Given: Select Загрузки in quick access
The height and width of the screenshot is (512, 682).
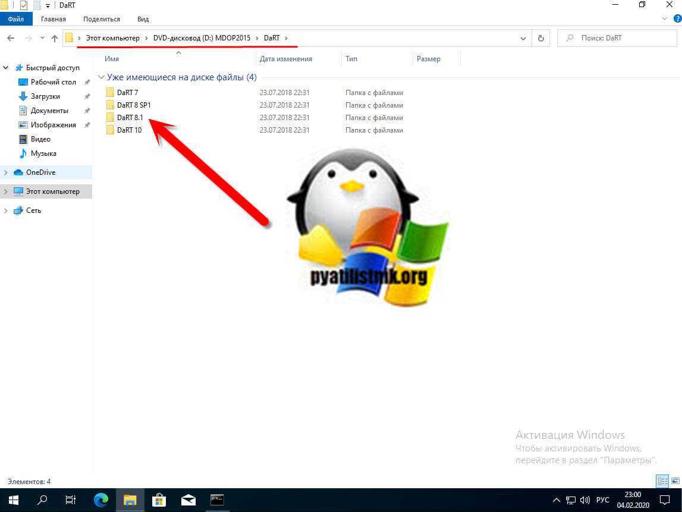Looking at the screenshot, I should click(45, 96).
